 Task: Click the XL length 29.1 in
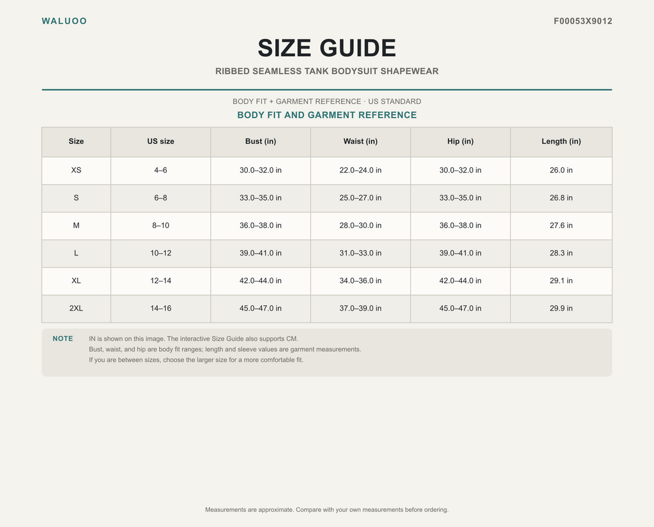(561, 281)
